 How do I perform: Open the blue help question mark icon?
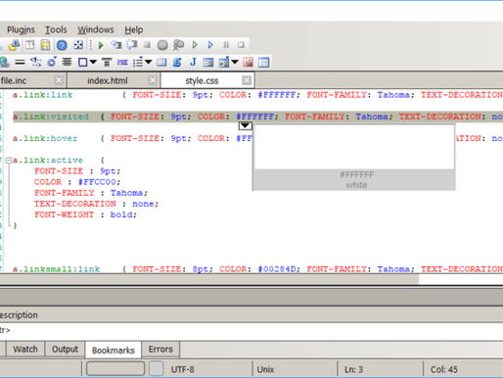click(x=62, y=45)
